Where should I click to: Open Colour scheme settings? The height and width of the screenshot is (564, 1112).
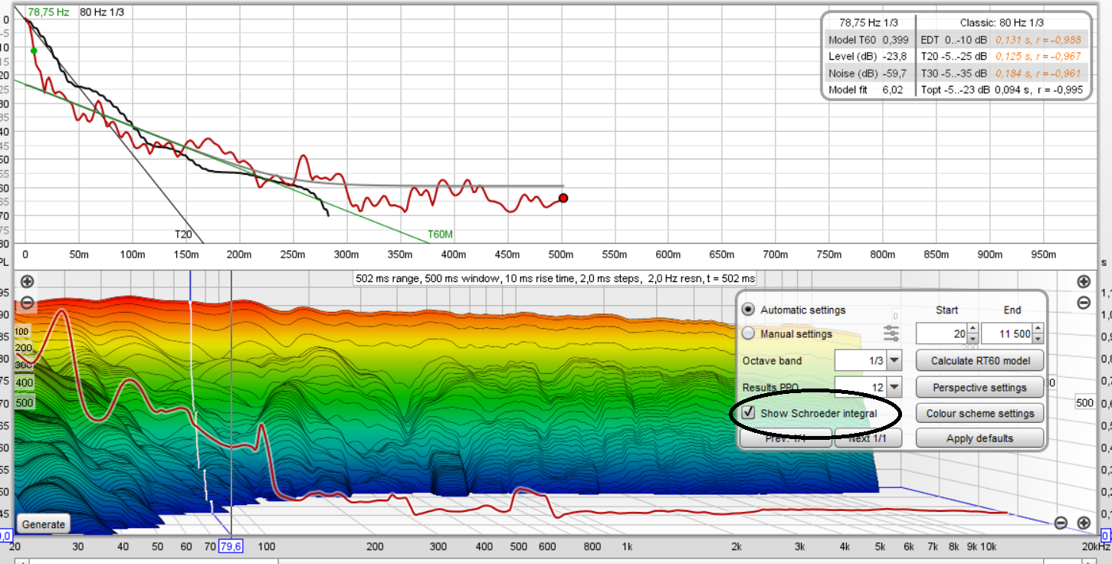click(979, 413)
